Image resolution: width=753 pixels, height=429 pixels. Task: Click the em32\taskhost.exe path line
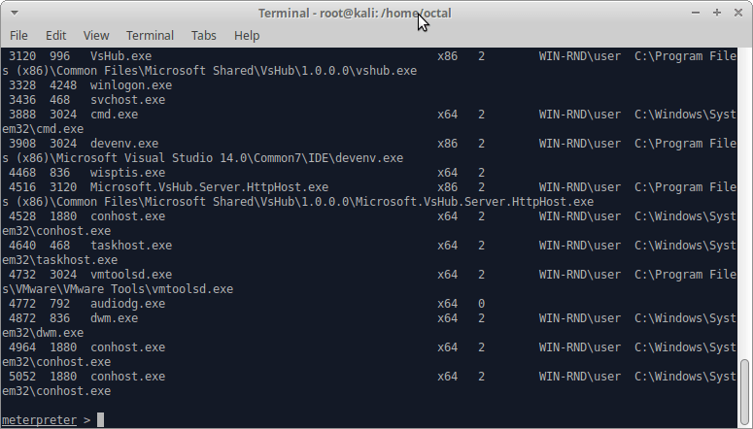click(x=59, y=260)
